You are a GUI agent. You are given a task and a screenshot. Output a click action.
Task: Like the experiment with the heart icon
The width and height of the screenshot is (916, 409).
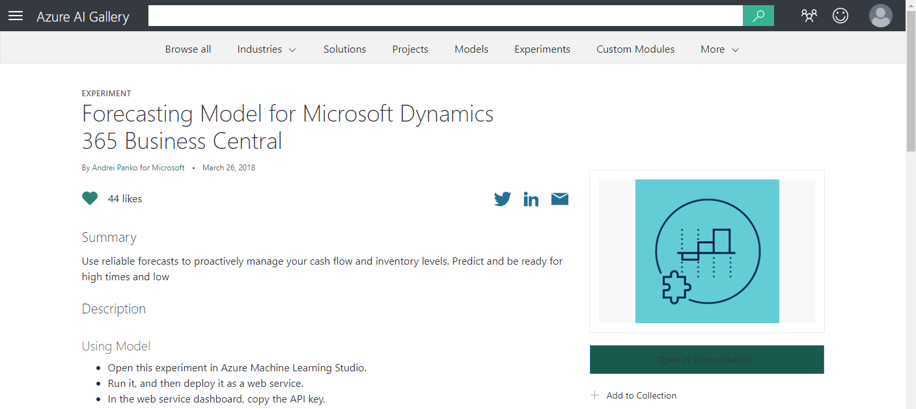(90, 199)
